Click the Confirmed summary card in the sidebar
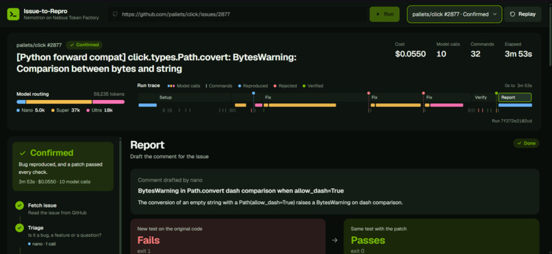552x254 pixels. coord(63,166)
